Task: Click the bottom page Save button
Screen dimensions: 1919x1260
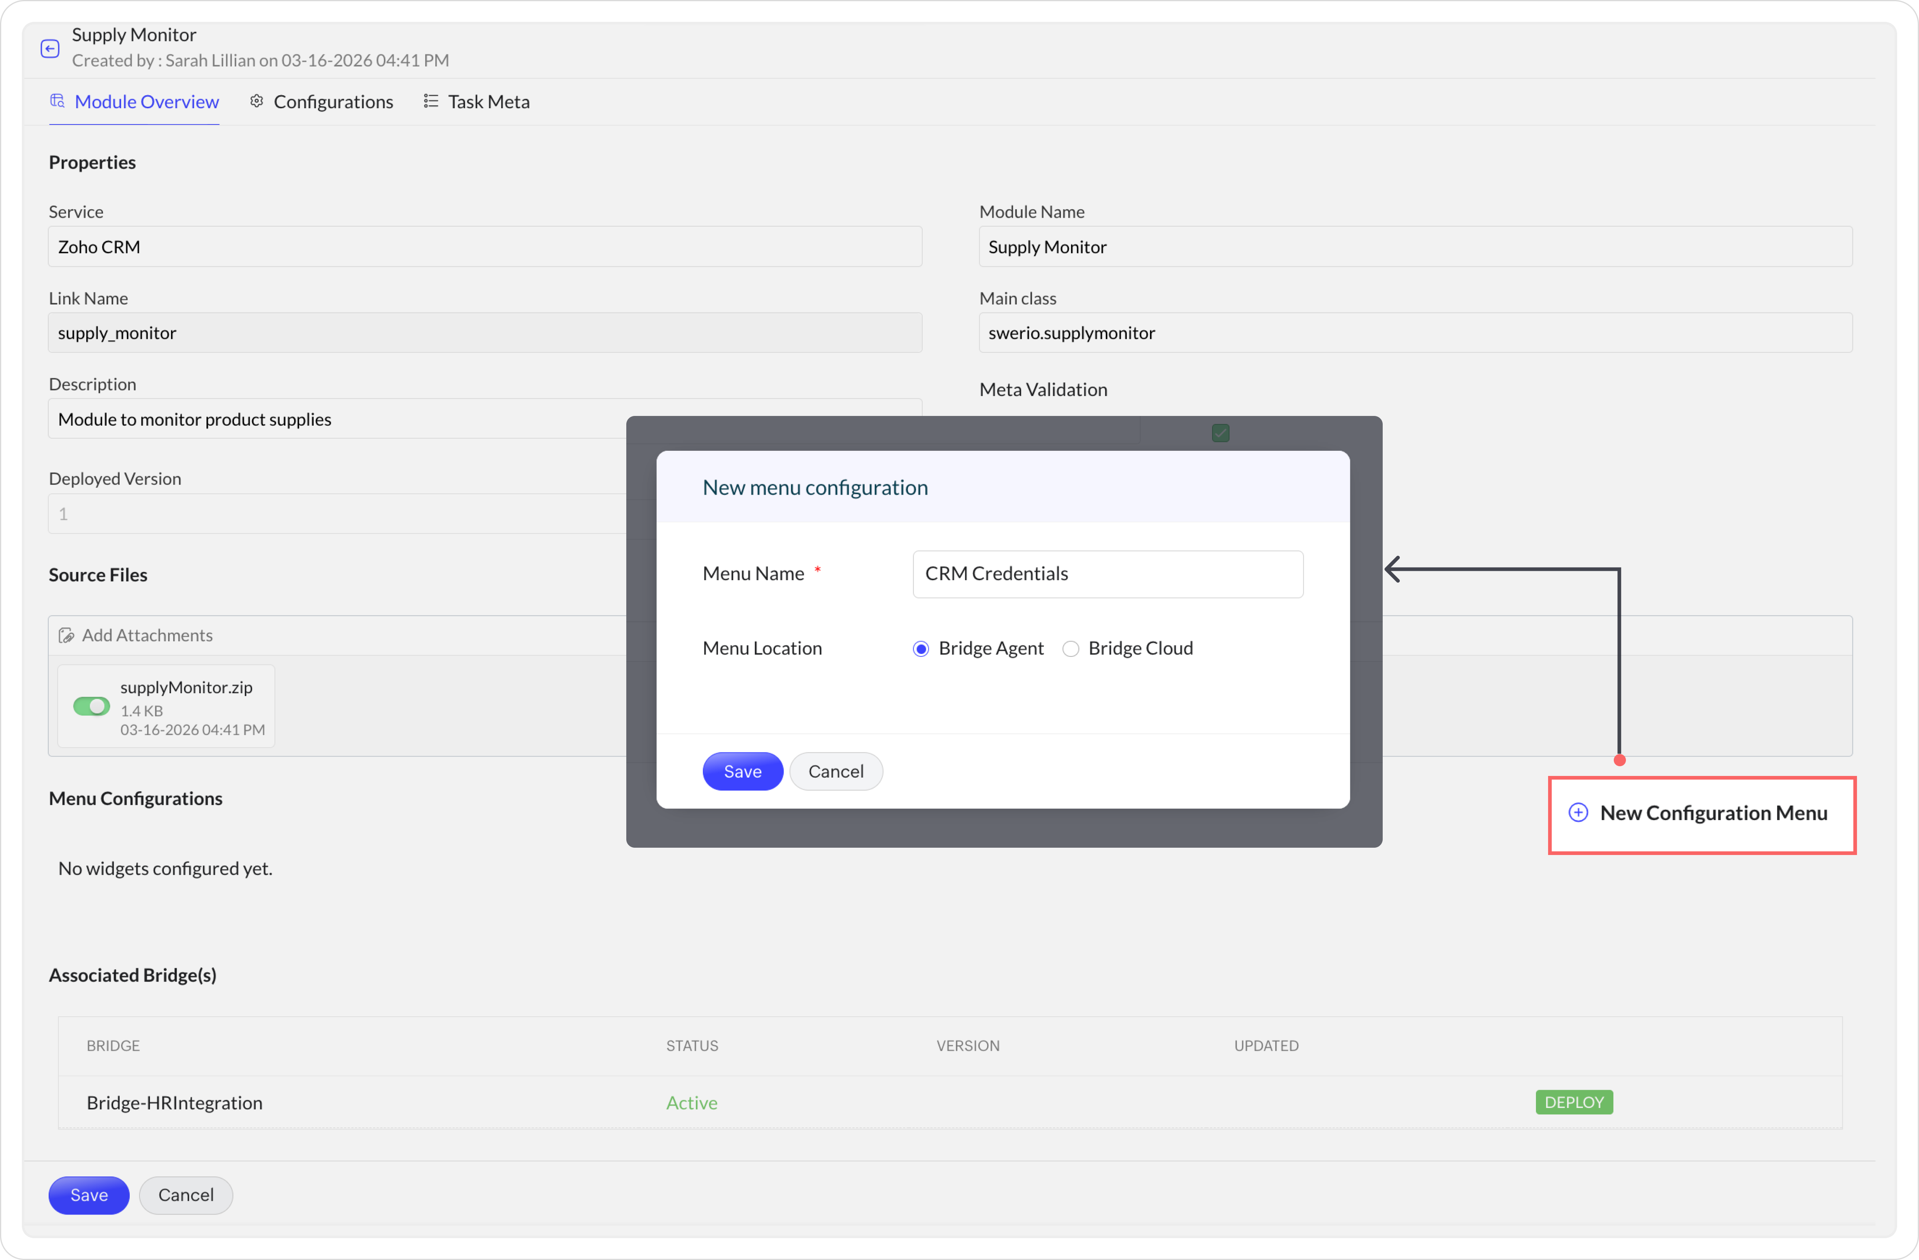Action: click(89, 1195)
